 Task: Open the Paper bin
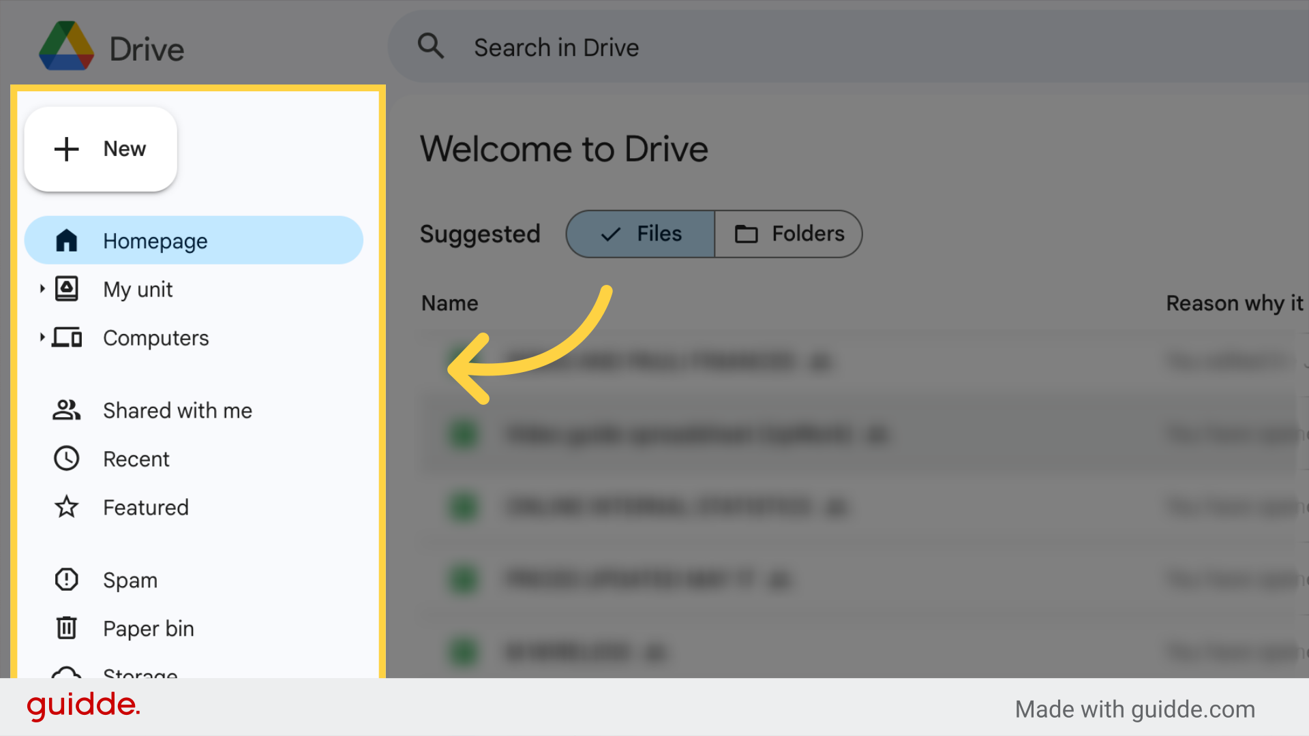click(194, 628)
